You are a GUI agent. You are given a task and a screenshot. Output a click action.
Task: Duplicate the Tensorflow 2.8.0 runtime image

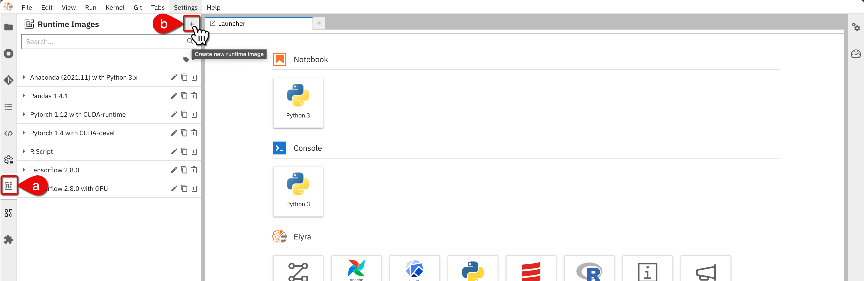pyautogui.click(x=184, y=170)
